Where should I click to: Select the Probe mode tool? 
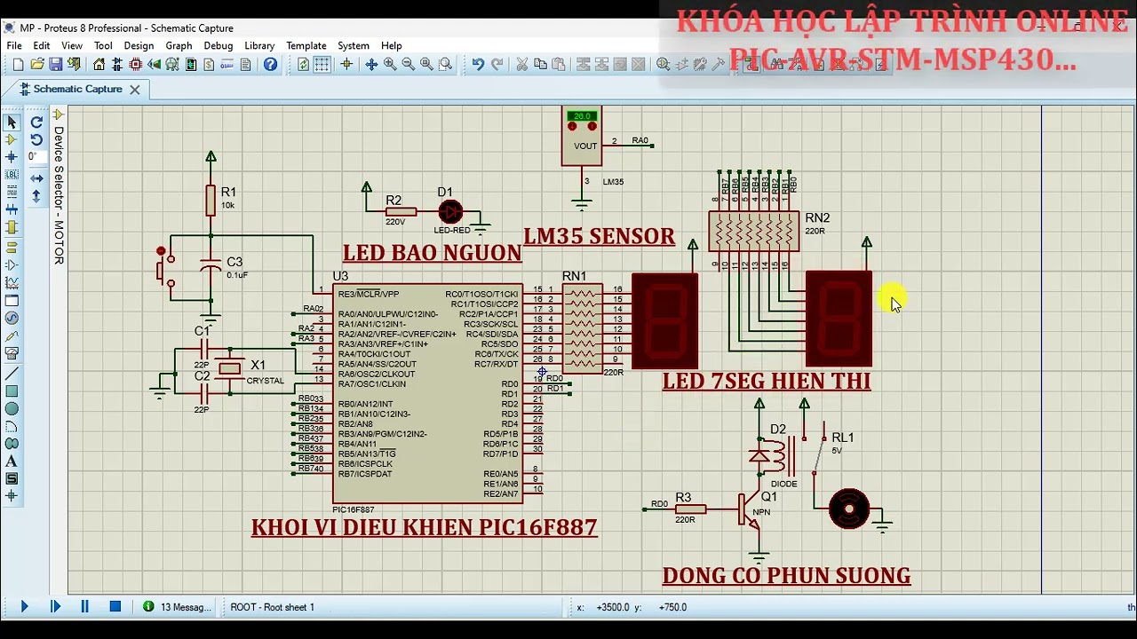[12, 336]
